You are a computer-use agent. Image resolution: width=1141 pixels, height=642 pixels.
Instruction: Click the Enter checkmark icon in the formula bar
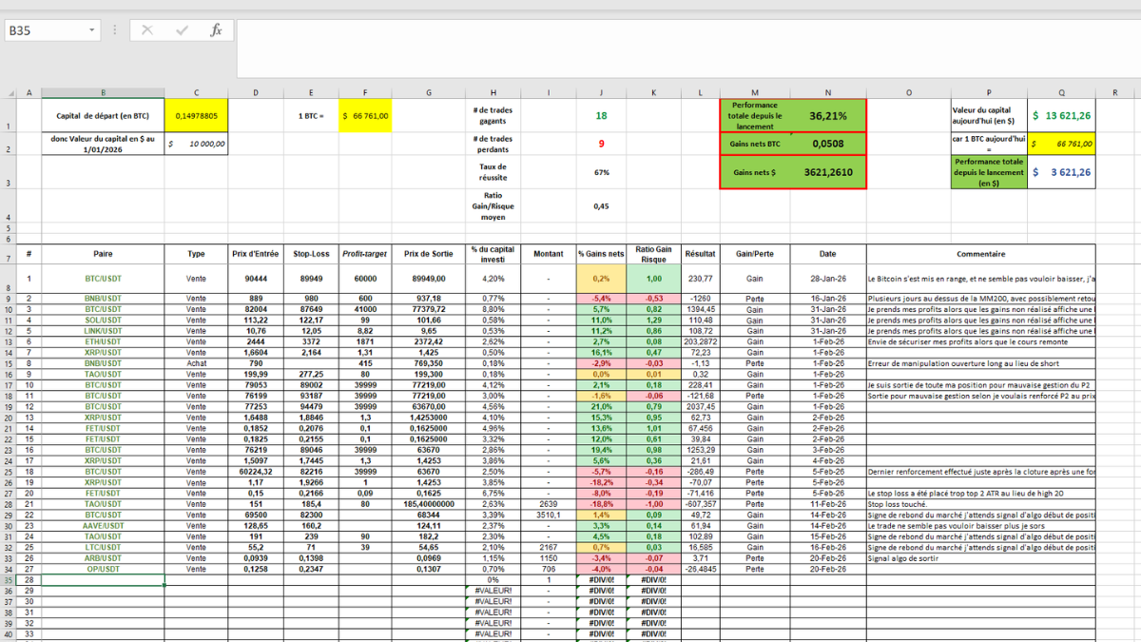[x=183, y=29]
